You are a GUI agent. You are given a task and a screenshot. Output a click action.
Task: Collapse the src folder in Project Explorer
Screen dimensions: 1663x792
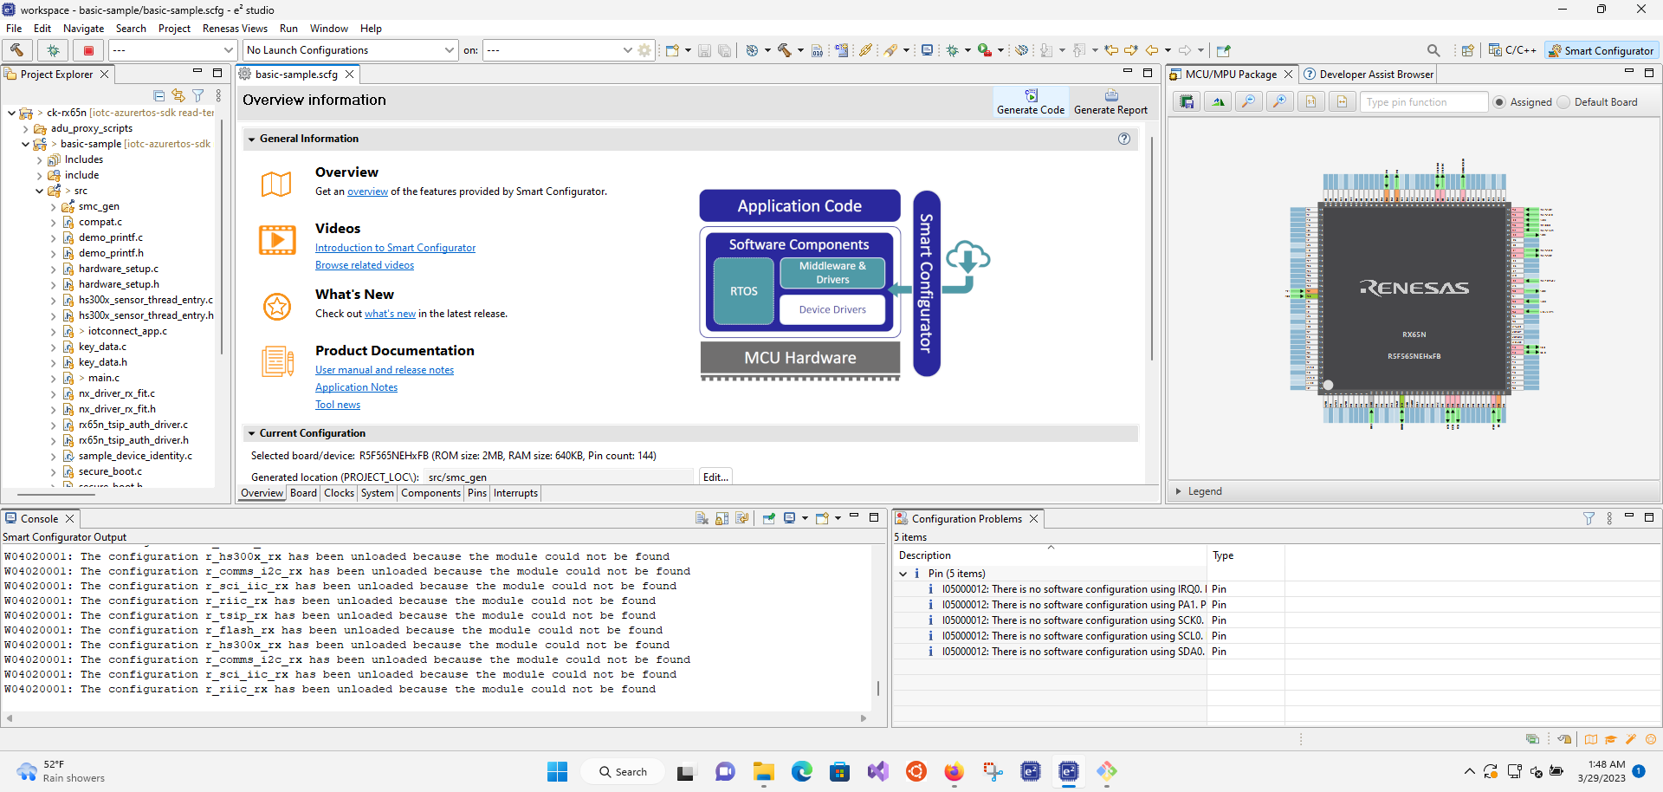click(39, 191)
